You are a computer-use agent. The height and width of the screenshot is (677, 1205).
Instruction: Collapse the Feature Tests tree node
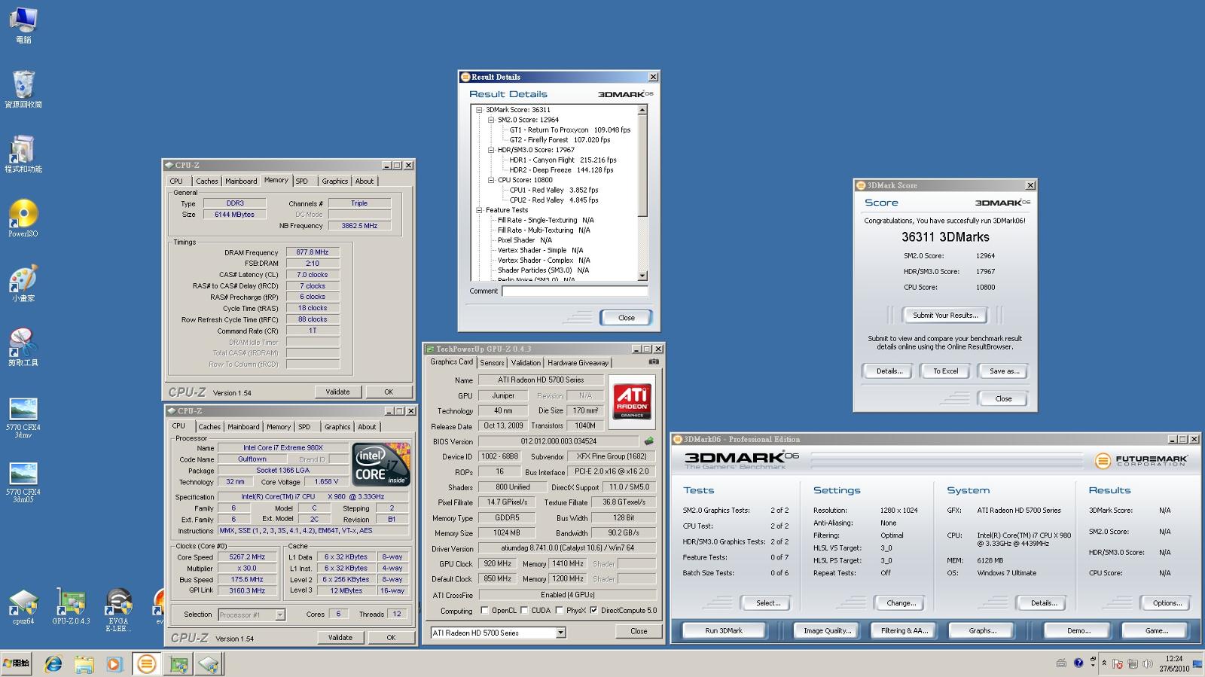[478, 210]
